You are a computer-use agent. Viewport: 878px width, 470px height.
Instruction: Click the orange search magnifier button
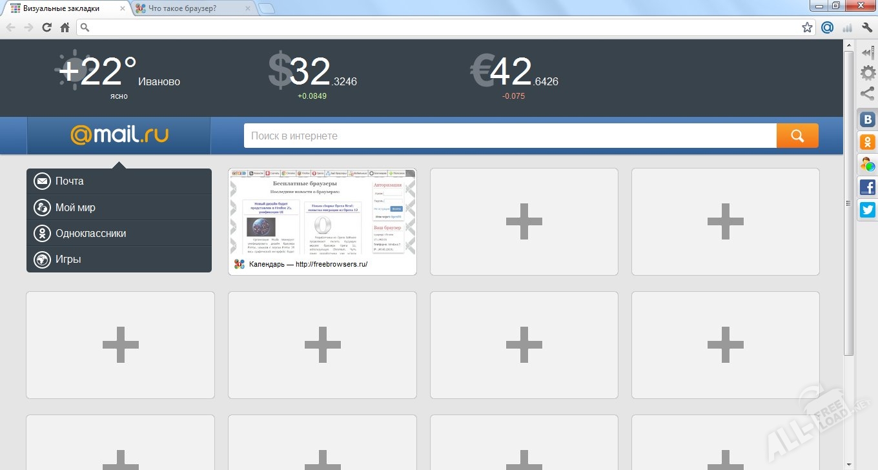click(x=797, y=136)
